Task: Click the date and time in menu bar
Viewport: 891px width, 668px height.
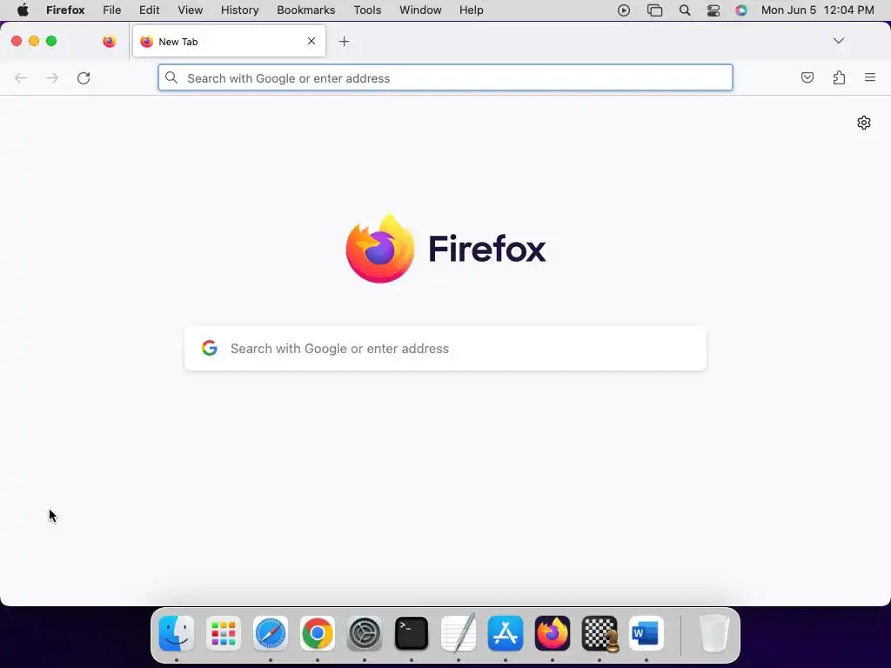Action: (x=817, y=10)
